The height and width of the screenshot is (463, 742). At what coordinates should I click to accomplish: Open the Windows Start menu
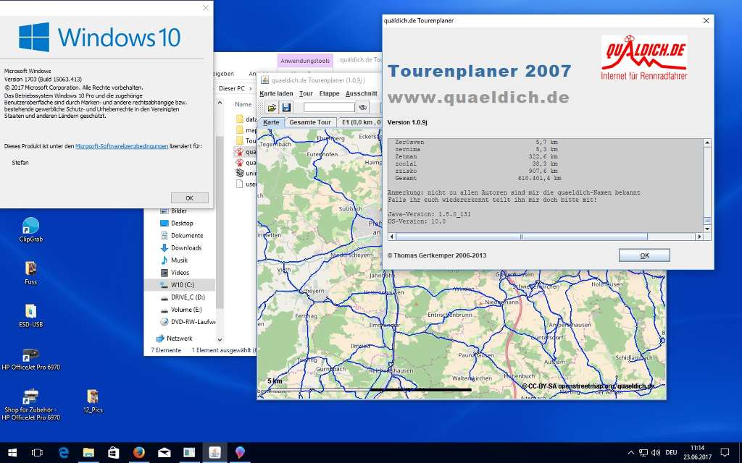12,452
